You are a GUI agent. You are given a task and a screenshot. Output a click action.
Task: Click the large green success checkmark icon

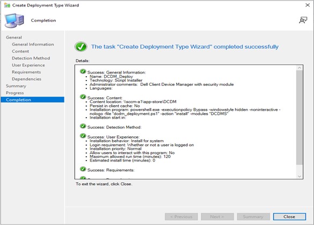pos(81,47)
